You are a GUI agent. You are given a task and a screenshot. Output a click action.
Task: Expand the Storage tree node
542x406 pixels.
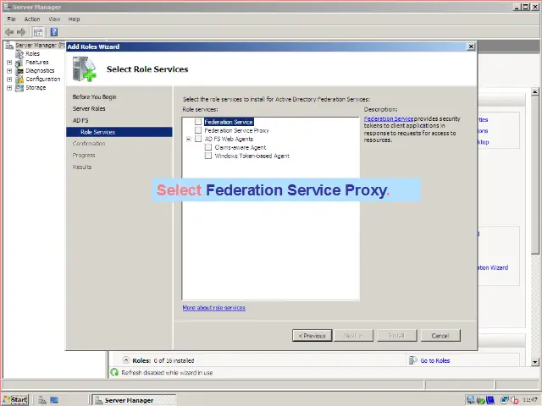click(x=9, y=88)
